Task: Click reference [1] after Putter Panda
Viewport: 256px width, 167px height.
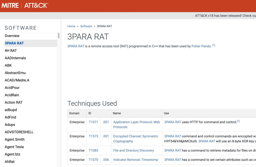Action: [214, 45]
